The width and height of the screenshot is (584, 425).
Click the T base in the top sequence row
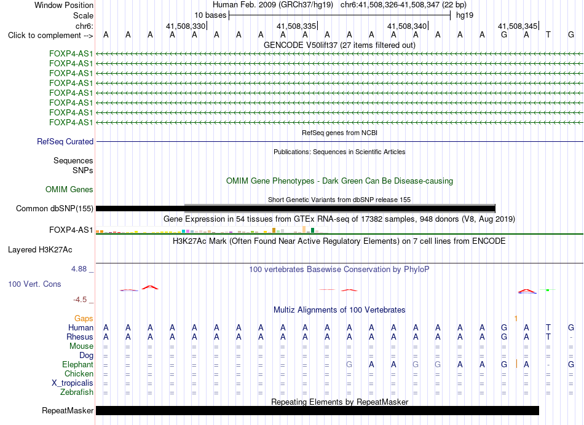point(548,35)
